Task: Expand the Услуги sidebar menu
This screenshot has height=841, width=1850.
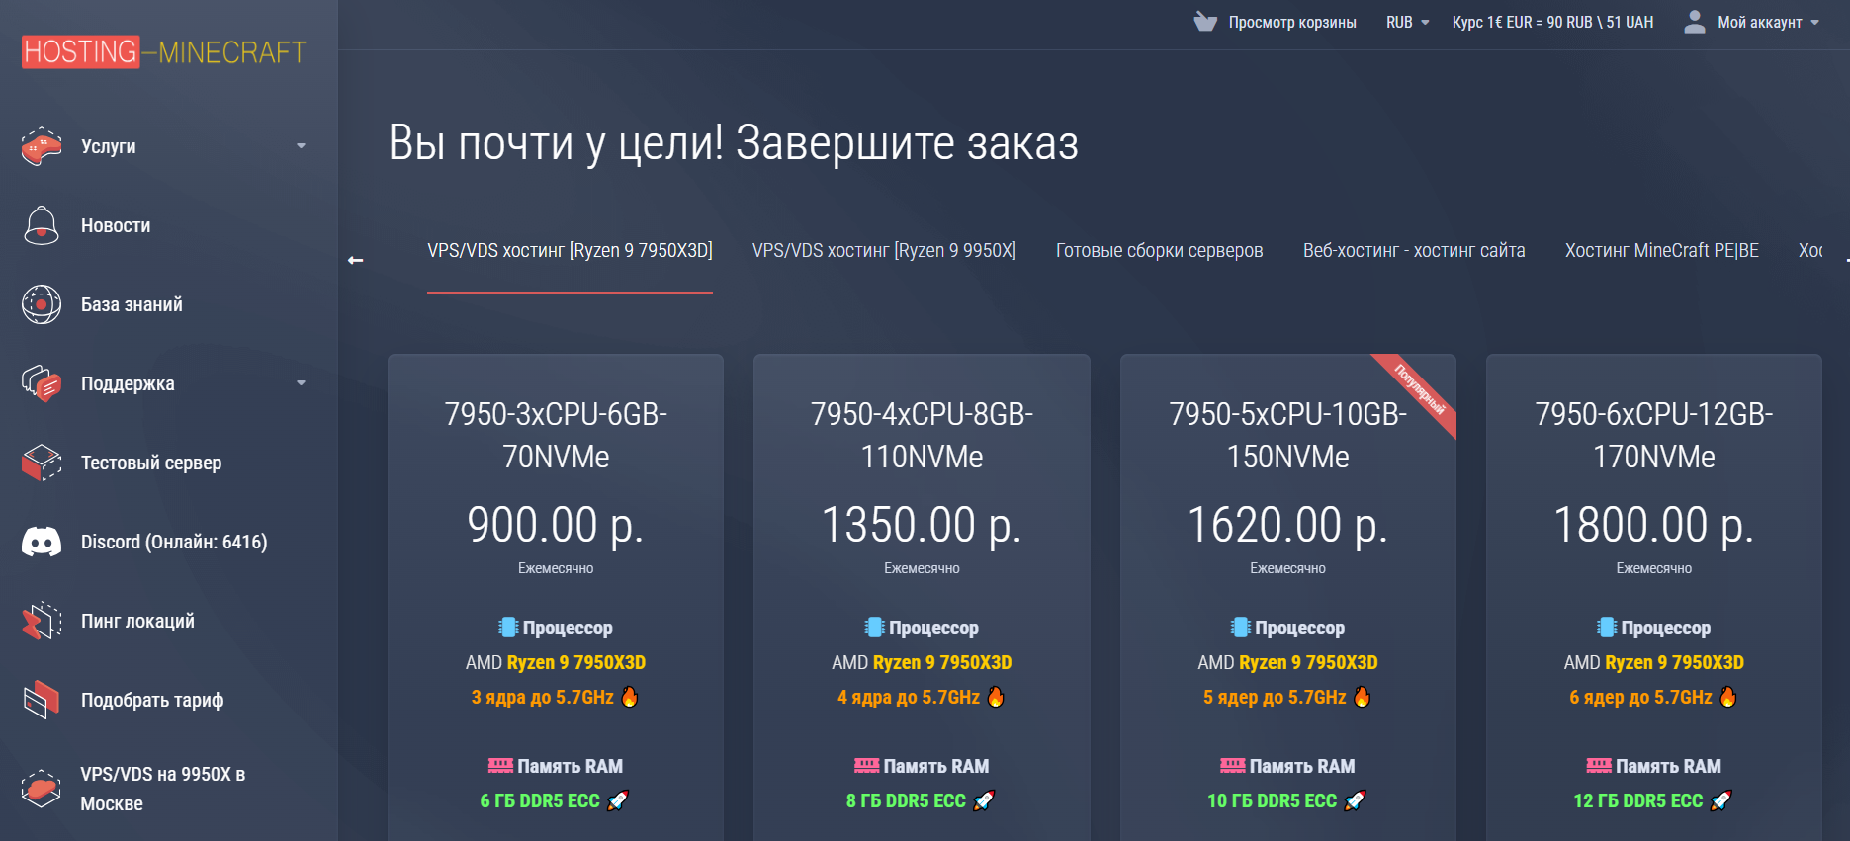Action: [x=301, y=146]
